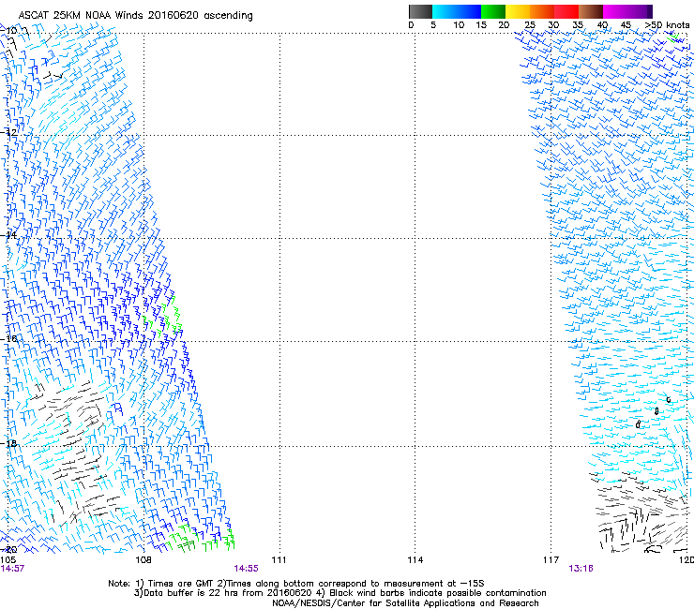Click the purple timestamp 13:18

coord(581,569)
